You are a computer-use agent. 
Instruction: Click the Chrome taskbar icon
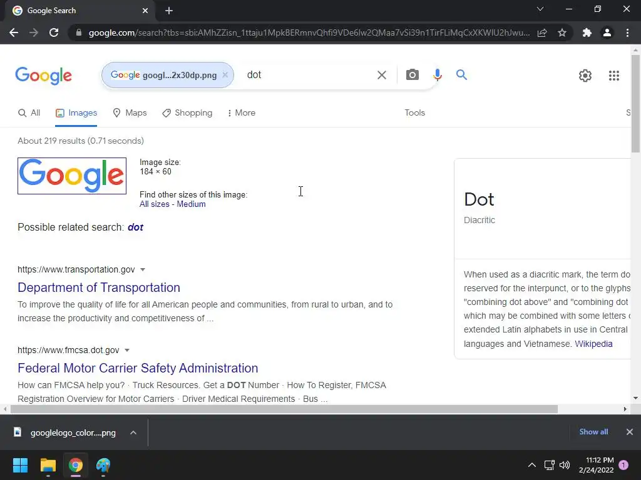click(x=76, y=465)
